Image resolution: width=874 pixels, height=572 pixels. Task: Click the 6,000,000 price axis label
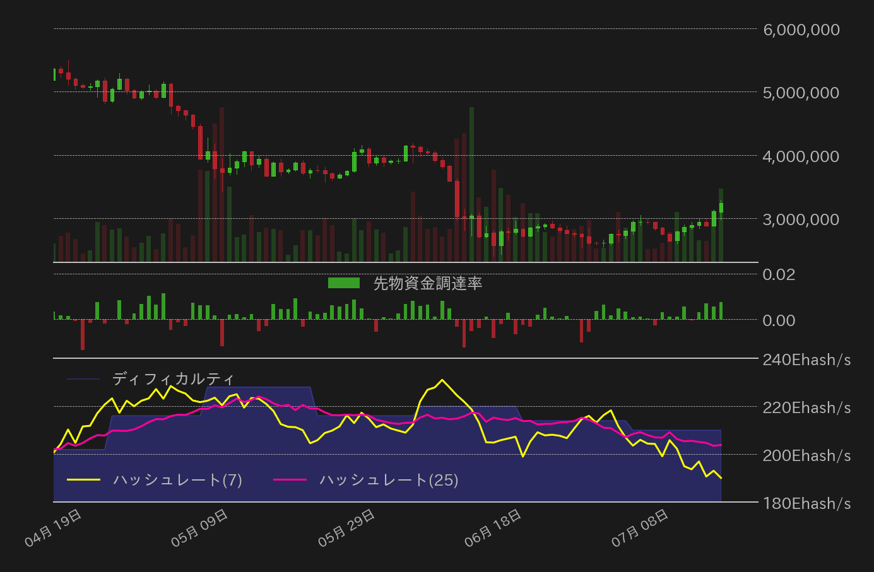800,29
